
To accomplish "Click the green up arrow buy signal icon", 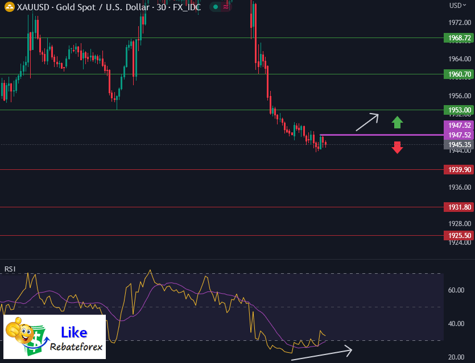I will 398,122.
